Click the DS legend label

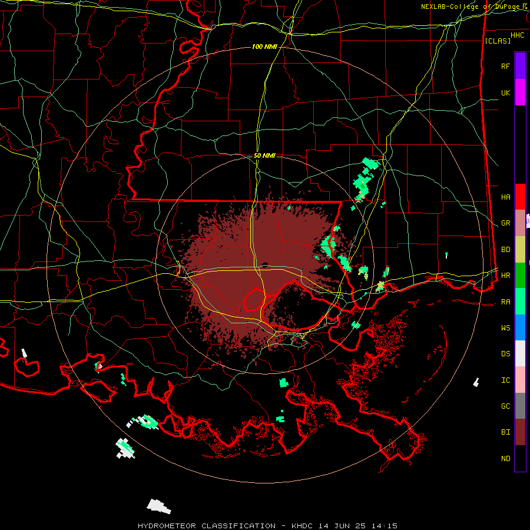pos(505,353)
